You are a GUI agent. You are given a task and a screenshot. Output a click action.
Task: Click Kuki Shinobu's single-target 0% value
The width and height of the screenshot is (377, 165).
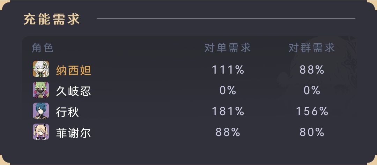click(x=228, y=91)
